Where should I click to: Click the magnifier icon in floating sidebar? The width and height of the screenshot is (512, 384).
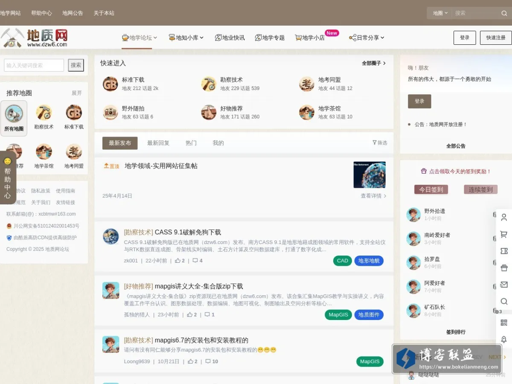coord(504,301)
